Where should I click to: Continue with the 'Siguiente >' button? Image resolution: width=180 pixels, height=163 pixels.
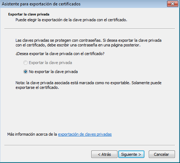[x=131, y=154]
